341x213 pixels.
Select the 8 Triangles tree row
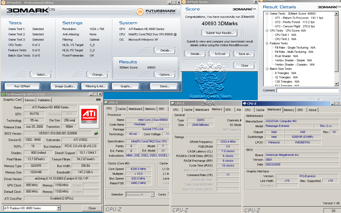click(x=285, y=73)
